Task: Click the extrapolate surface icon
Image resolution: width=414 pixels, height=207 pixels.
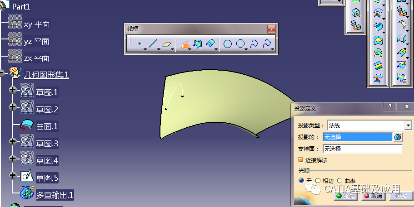Action: (402, 52)
